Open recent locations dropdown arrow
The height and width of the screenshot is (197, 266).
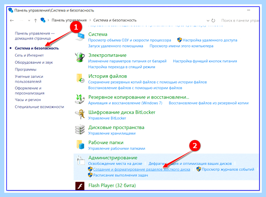point(29,21)
